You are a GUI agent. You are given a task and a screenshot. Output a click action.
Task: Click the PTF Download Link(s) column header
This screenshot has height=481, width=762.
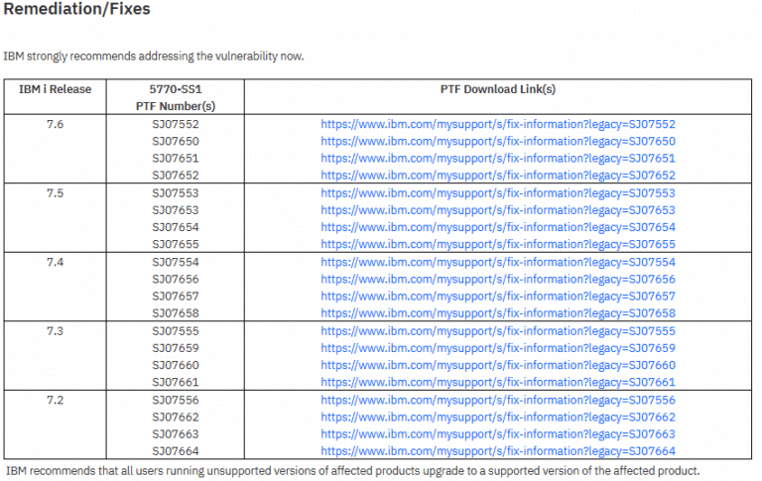(498, 89)
